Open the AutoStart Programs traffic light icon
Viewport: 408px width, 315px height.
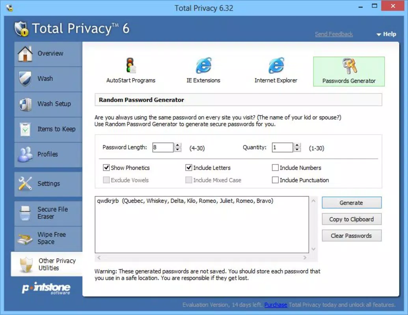pos(131,65)
